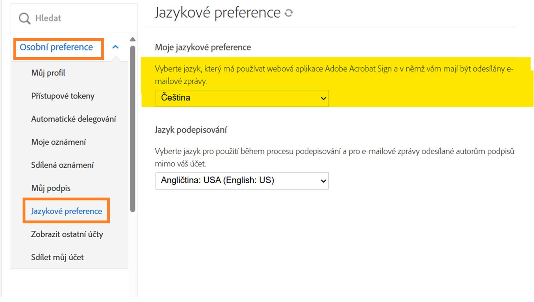Open the Angličtina: USA signing language dropdown
Image resolution: width=534 pixels, height=302 pixels.
pos(242,181)
